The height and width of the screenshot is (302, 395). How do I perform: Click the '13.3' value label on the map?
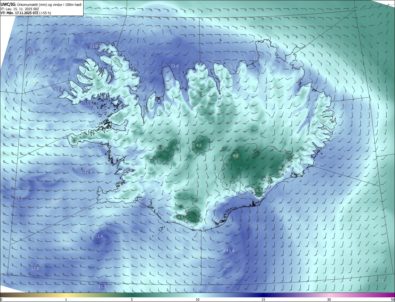pos(102,287)
